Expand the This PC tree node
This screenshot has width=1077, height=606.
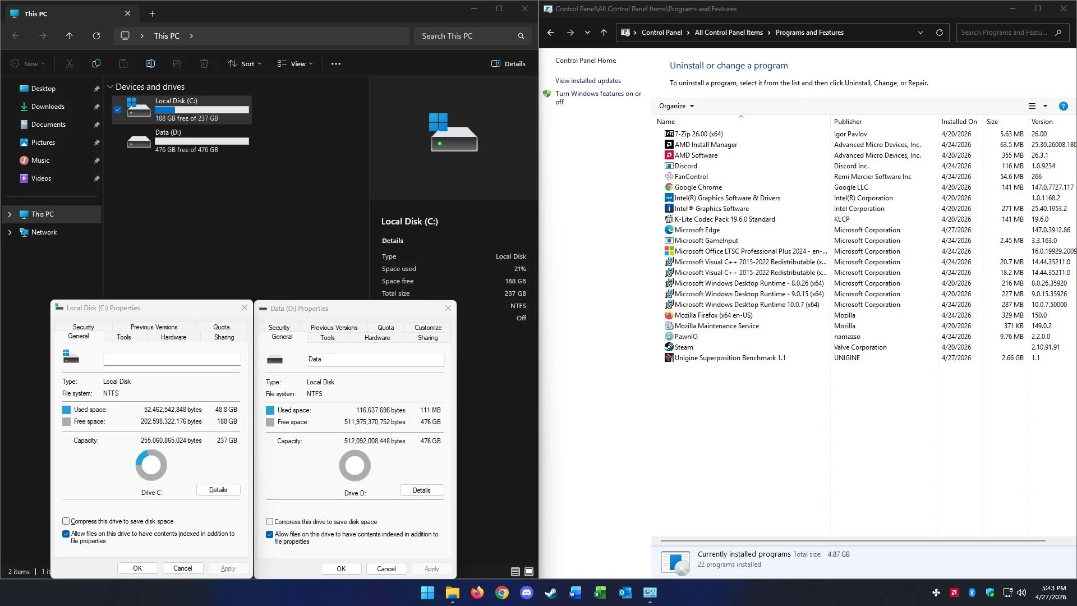pos(10,214)
